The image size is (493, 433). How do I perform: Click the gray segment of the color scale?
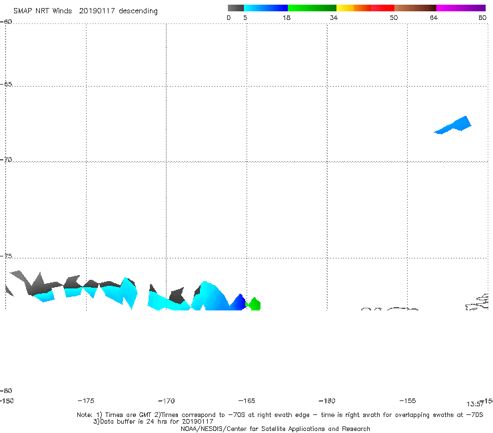[236, 8]
